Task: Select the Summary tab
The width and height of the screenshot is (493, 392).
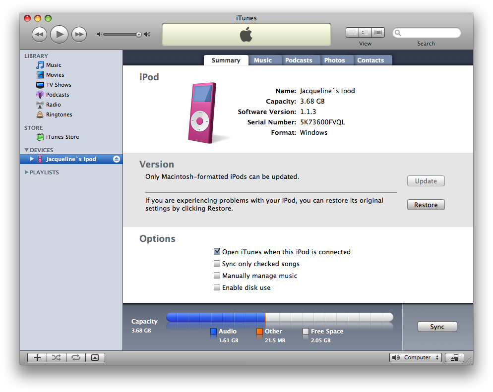Action: 226,60
